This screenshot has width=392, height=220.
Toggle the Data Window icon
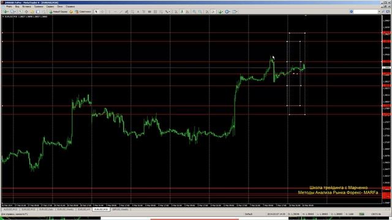pyautogui.click(x=26, y=12)
